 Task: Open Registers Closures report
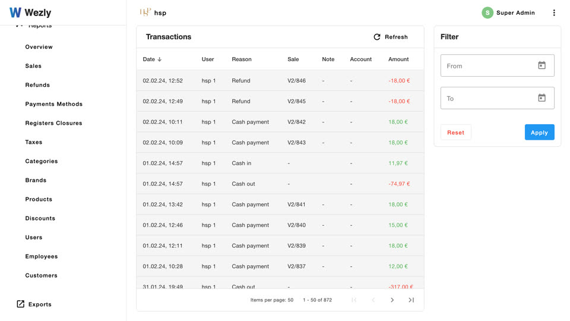point(54,123)
